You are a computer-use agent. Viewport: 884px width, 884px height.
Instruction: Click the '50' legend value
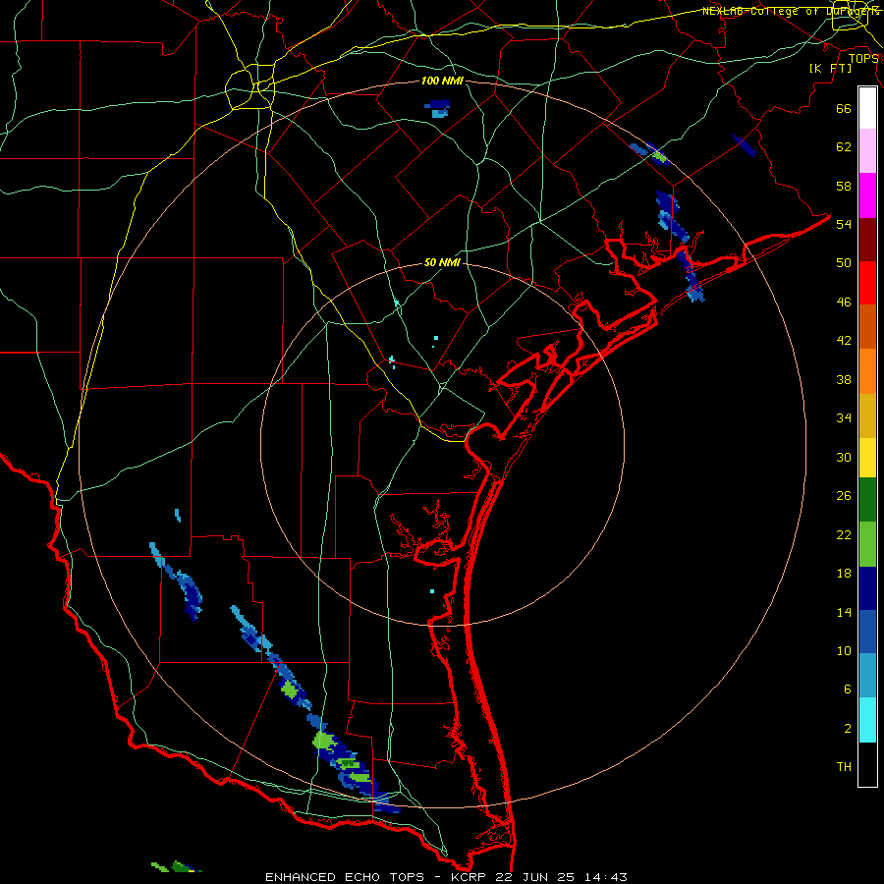click(844, 263)
